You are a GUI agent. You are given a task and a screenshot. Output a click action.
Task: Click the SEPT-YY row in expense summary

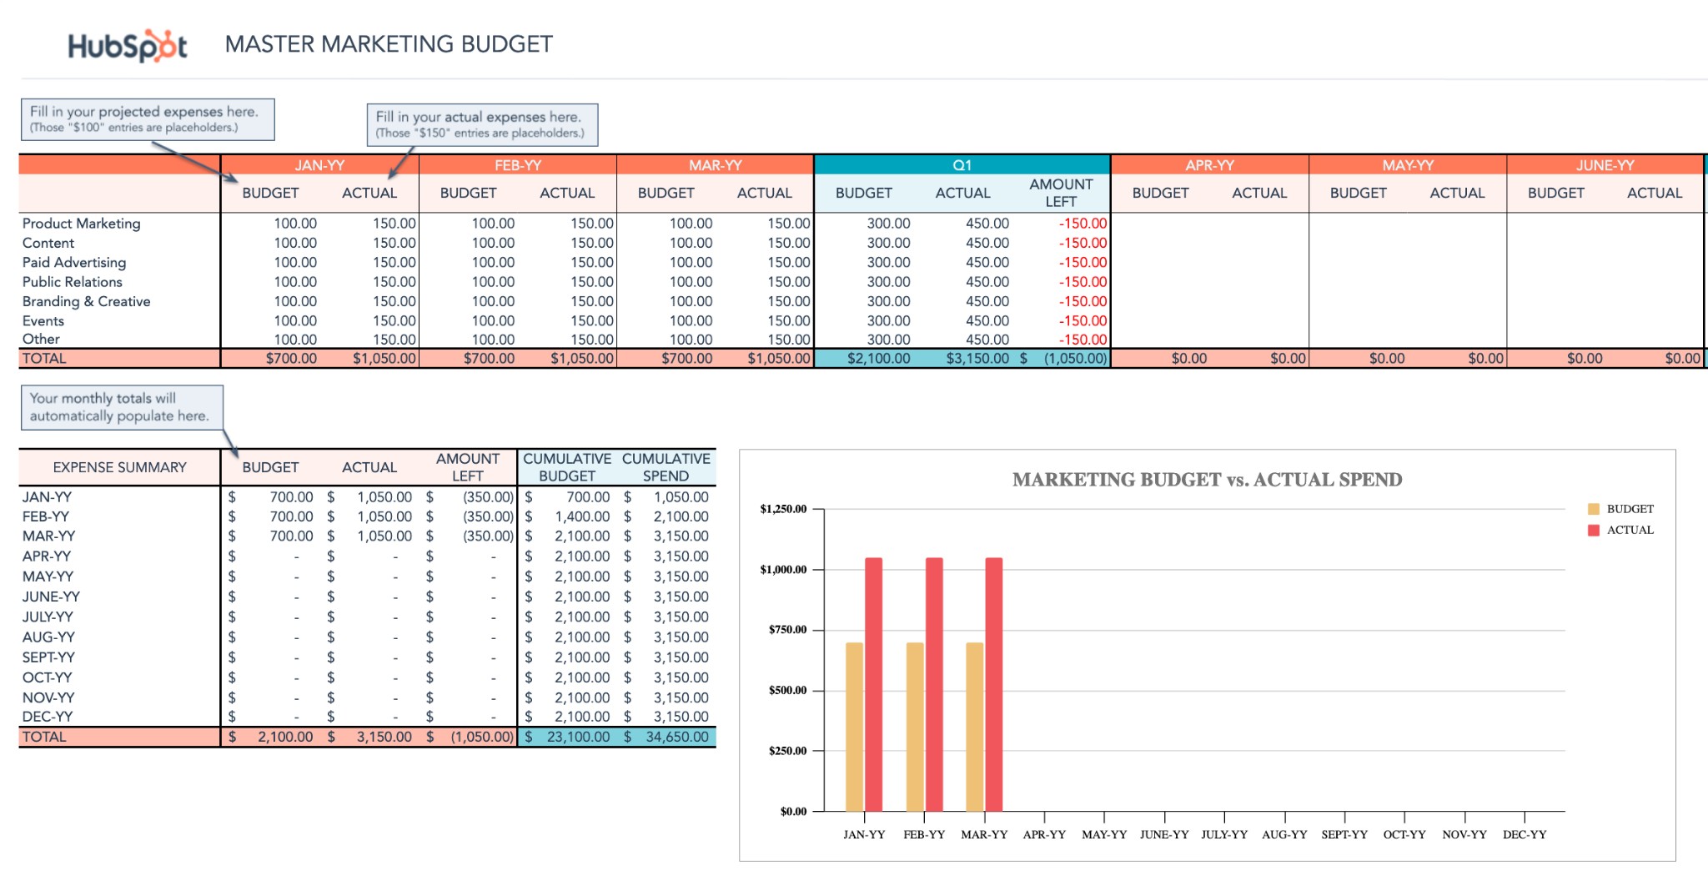[x=367, y=657]
